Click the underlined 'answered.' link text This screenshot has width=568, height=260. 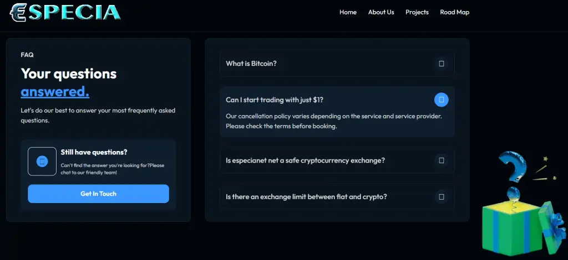click(x=55, y=92)
